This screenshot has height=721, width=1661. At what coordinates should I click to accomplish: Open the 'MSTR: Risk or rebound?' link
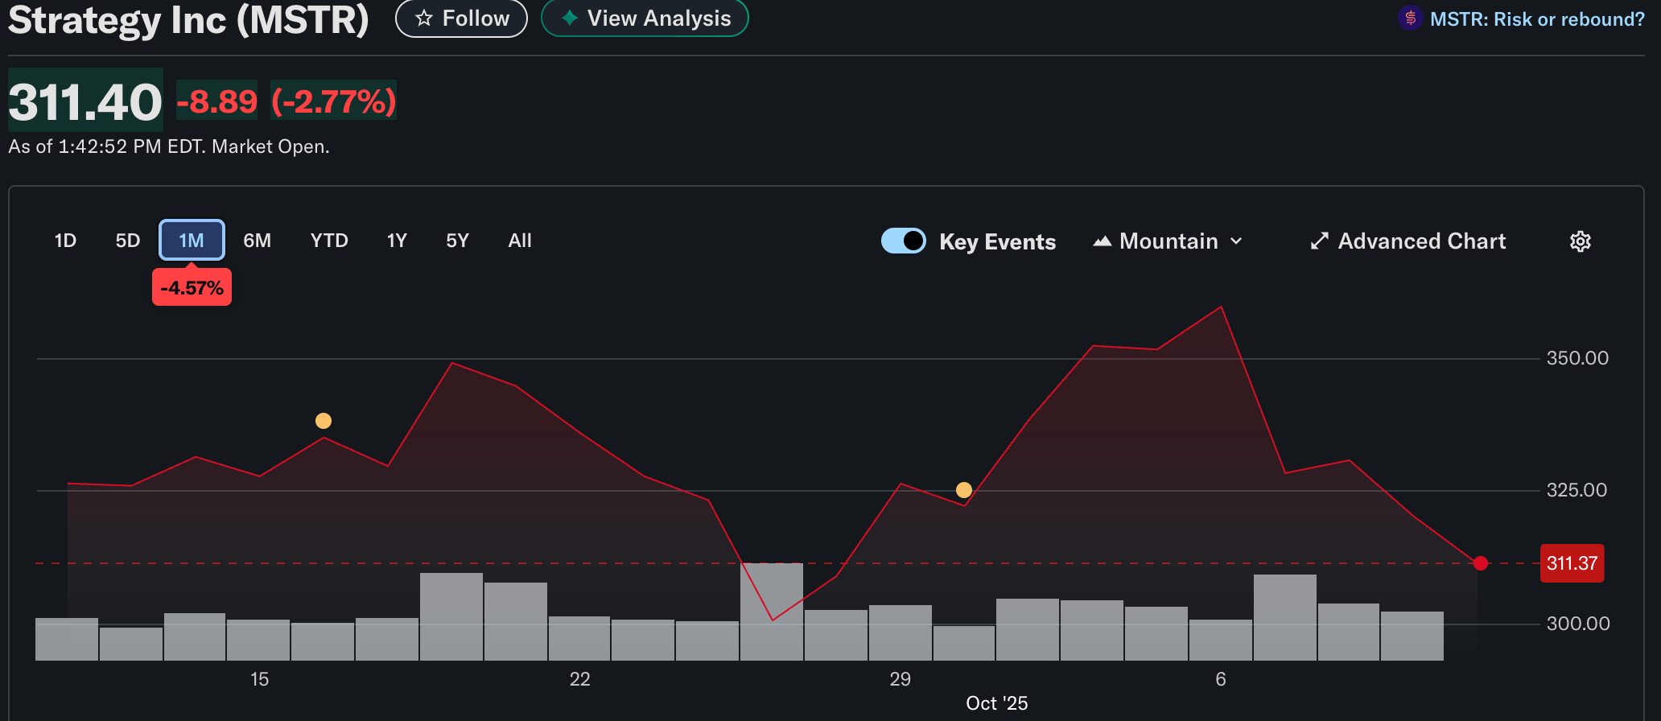[1537, 19]
